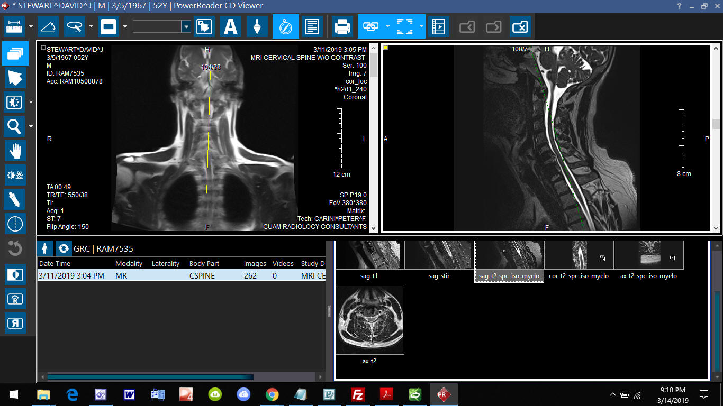Viewport: 723px width, 406px height.
Task: Activate the pan hand tool
Action: point(15,151)
